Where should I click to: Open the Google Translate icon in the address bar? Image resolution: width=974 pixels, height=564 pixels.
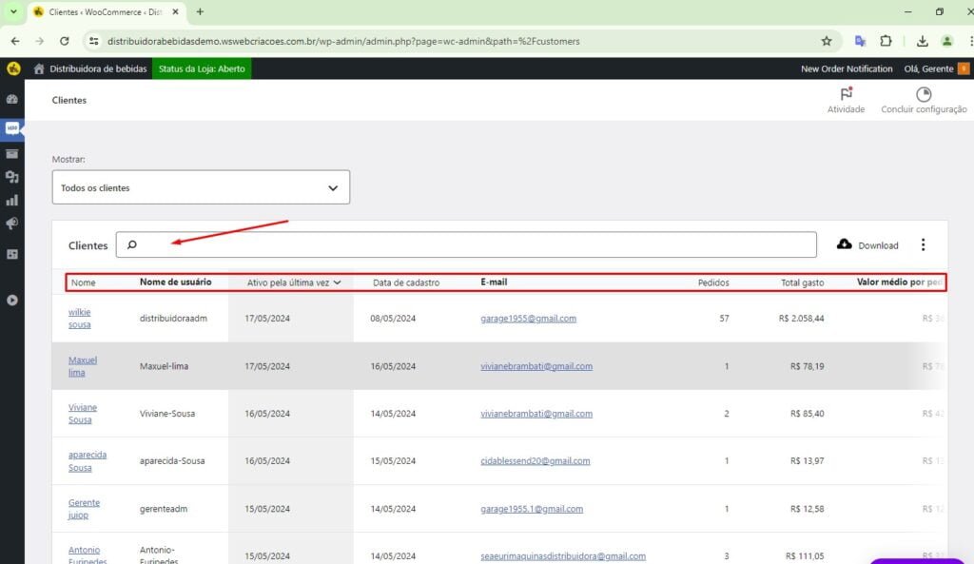[x=860, y=42]
